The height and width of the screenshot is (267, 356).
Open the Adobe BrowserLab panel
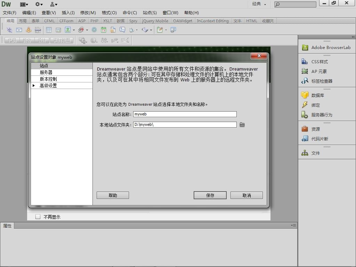[x=327, y=47]
